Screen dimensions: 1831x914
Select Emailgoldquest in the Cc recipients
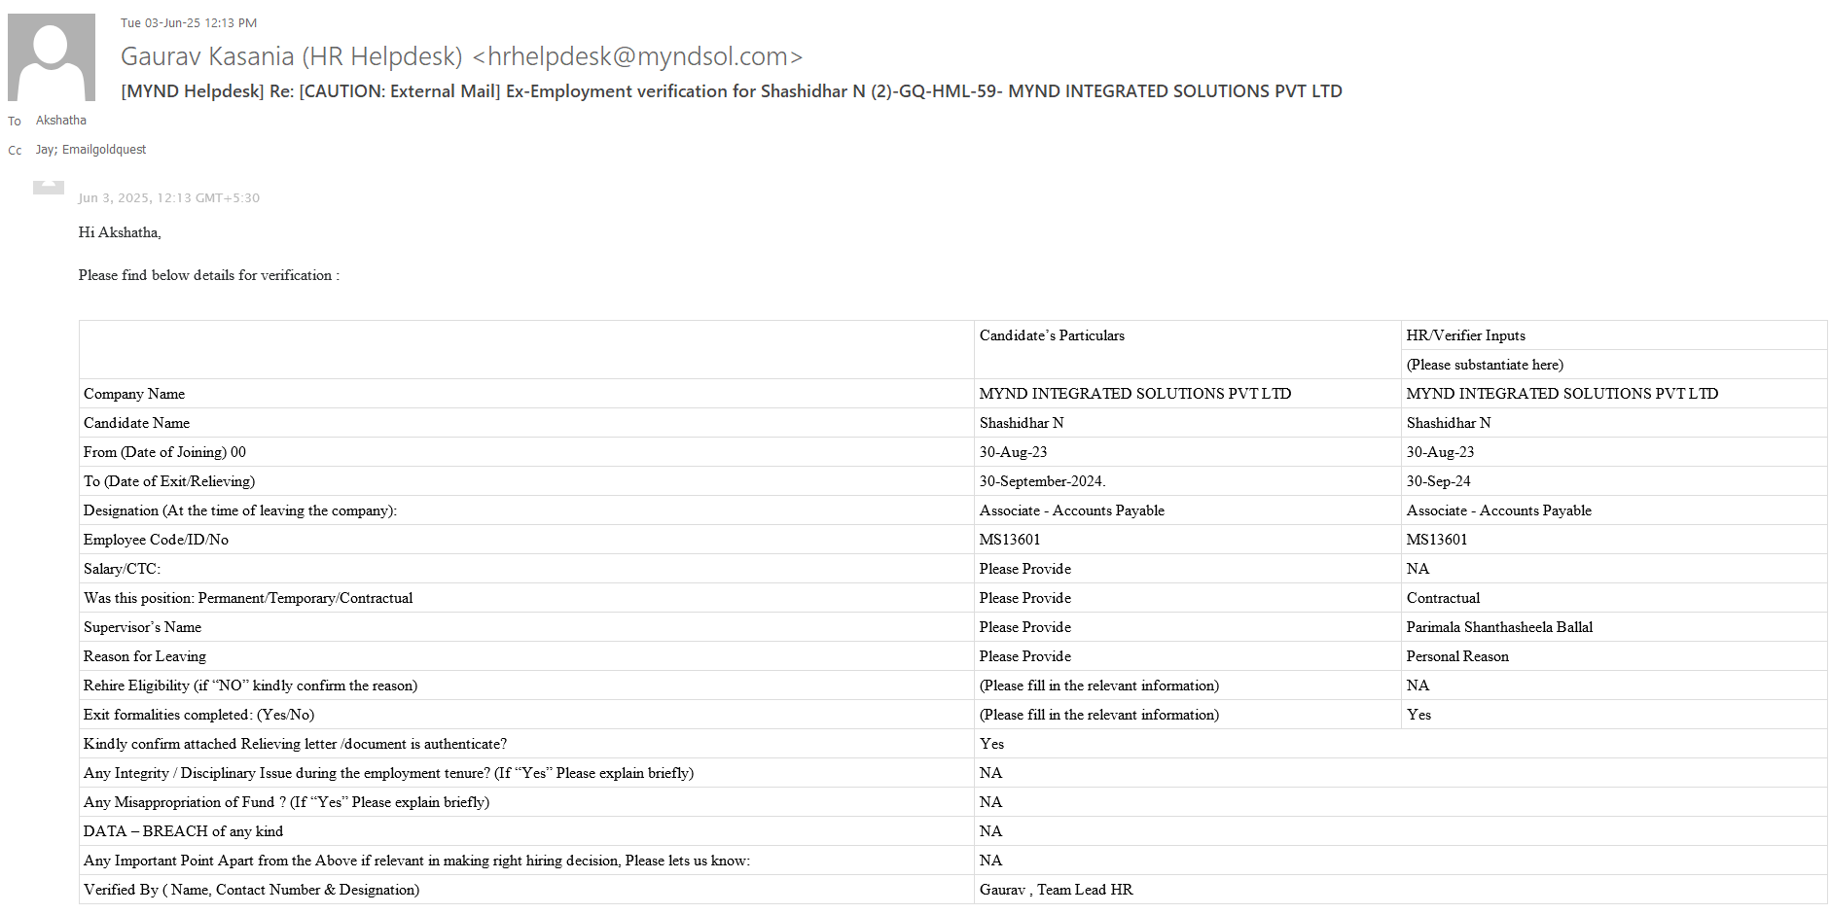point(104,150)
